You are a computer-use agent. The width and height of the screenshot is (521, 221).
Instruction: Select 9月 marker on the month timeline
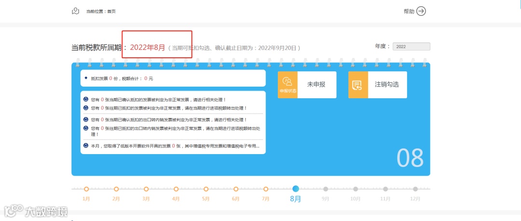[326, 189]
